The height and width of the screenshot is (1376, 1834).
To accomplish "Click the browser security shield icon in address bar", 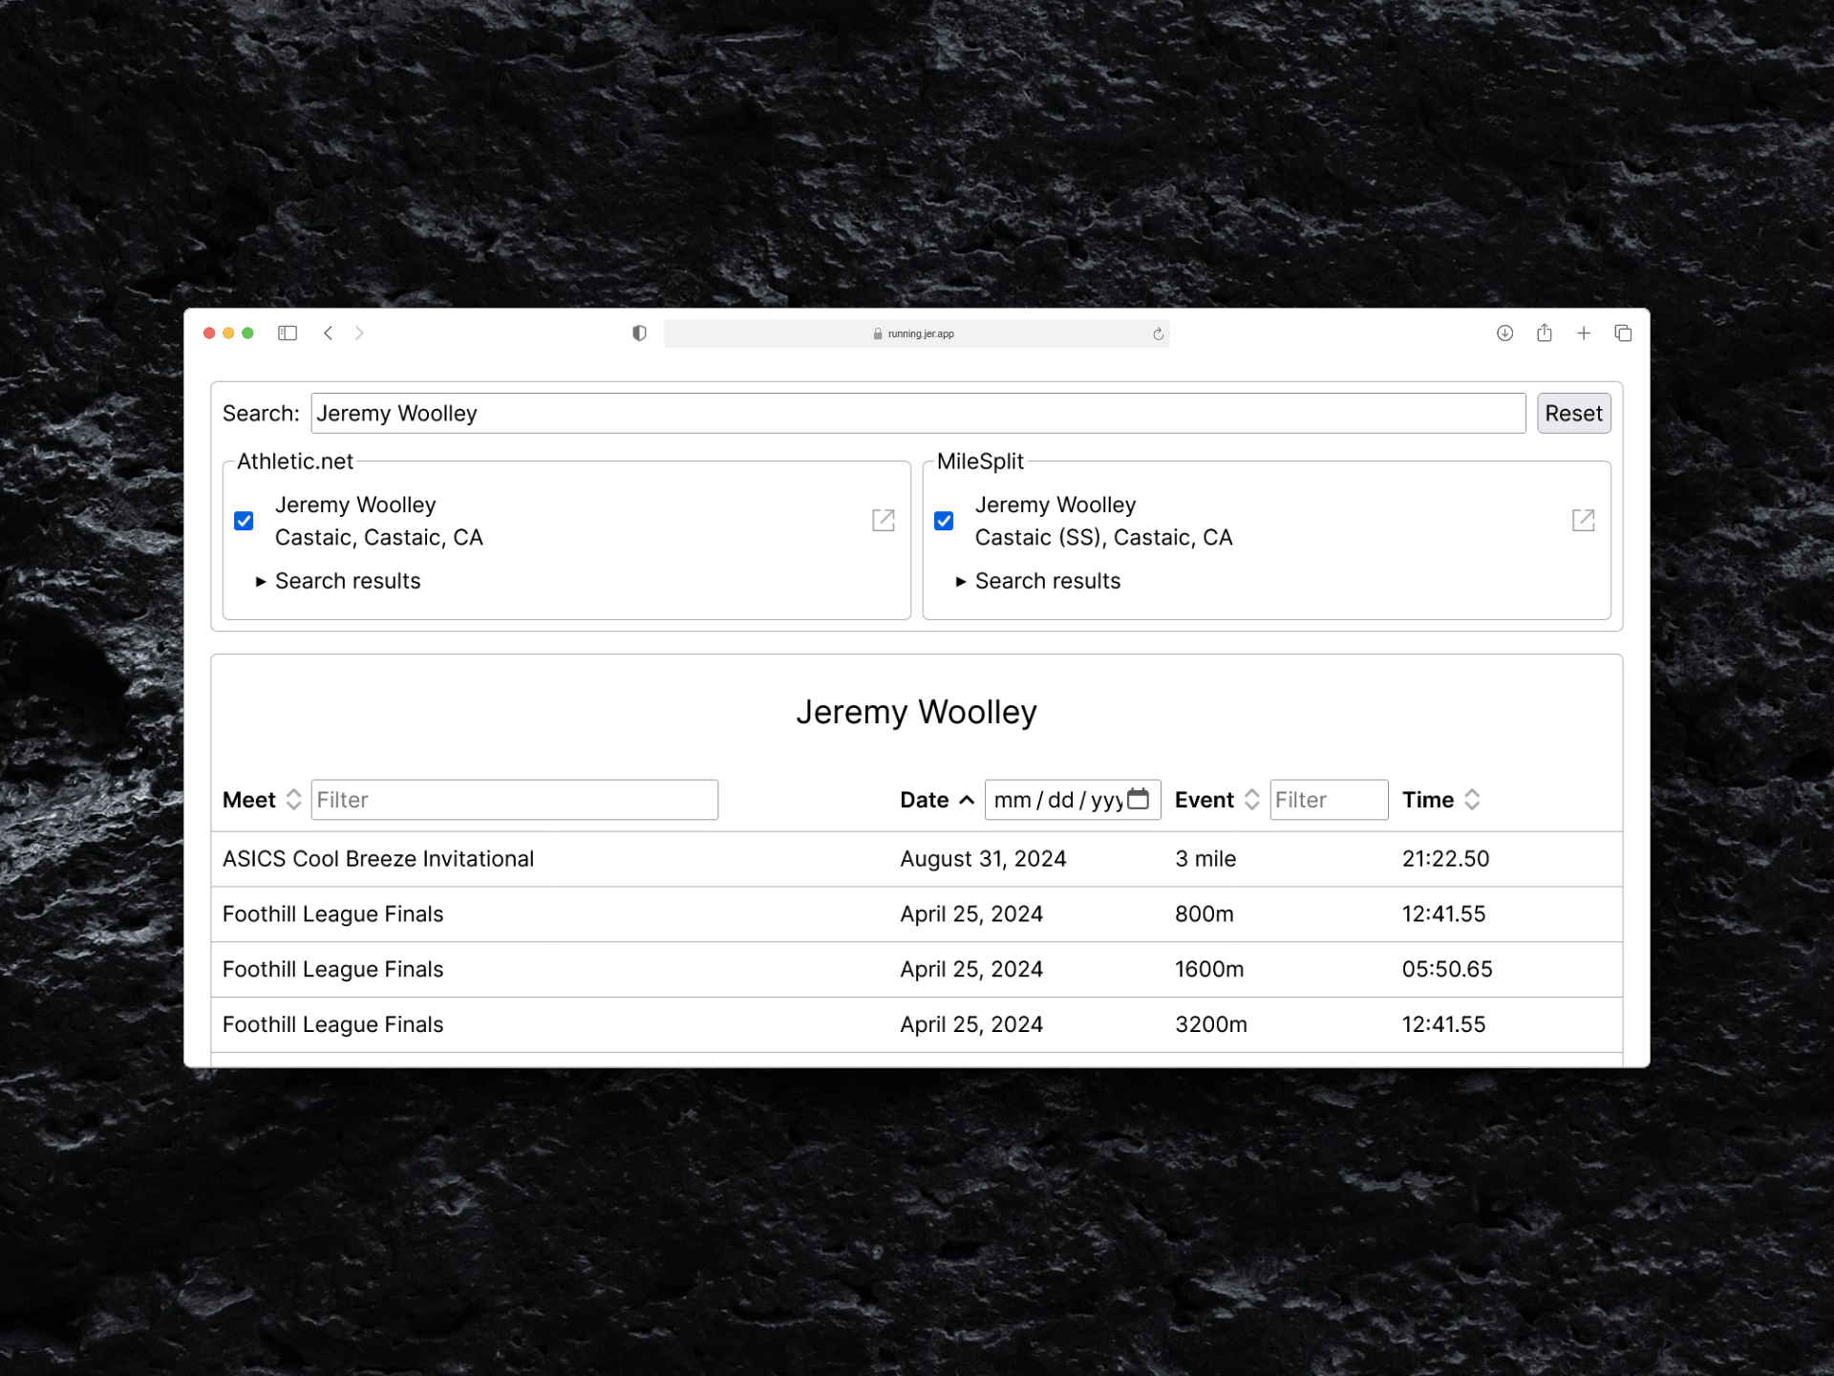I will 641,333.
